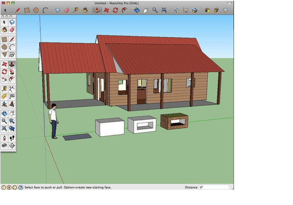Pick the Pan hand tool in the top toolbar

pos(146,10)
